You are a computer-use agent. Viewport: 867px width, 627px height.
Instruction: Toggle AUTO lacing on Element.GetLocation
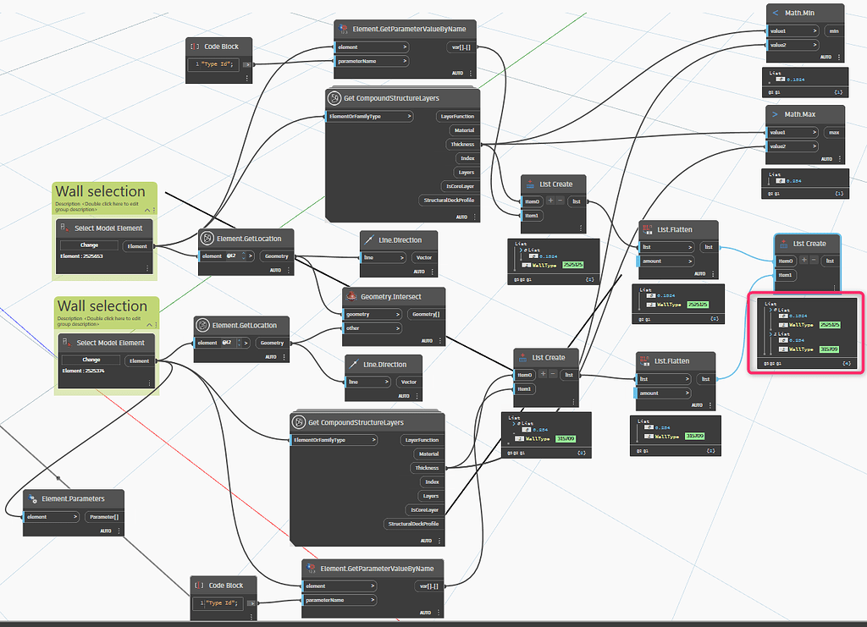click(274, 268)
